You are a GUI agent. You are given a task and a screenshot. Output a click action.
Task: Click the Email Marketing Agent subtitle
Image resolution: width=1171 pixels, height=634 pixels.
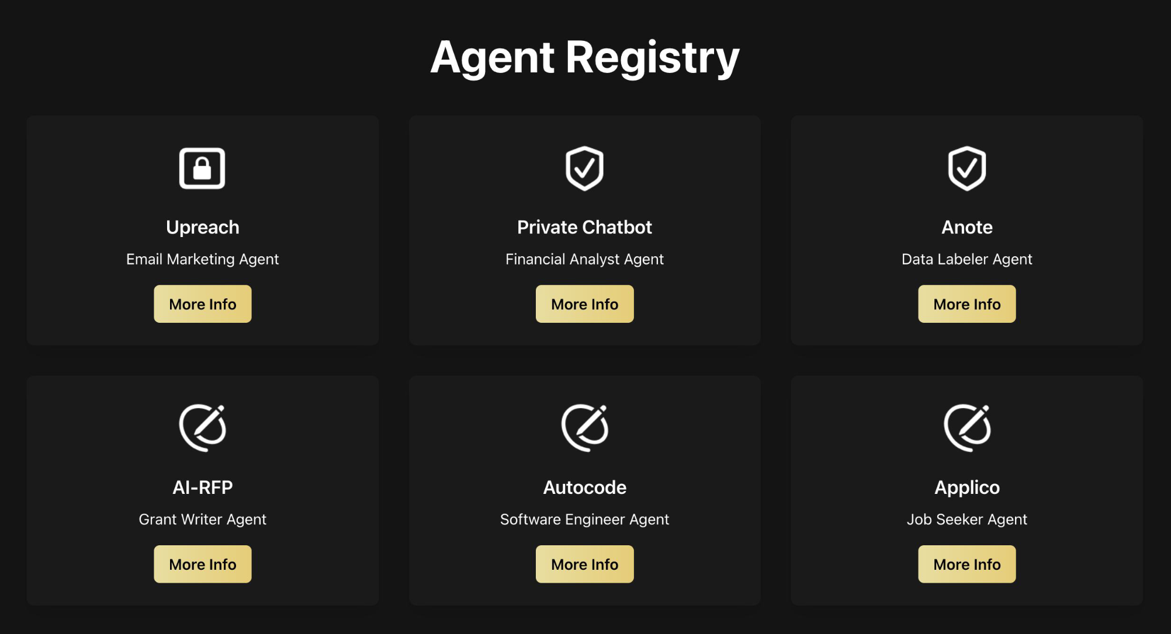[x=203, y=259]
